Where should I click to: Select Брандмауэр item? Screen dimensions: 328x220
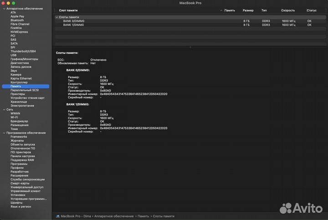coord(19,121)
